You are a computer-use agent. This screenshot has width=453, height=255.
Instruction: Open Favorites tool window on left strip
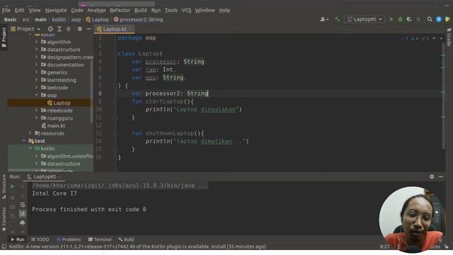coord(4,220)
